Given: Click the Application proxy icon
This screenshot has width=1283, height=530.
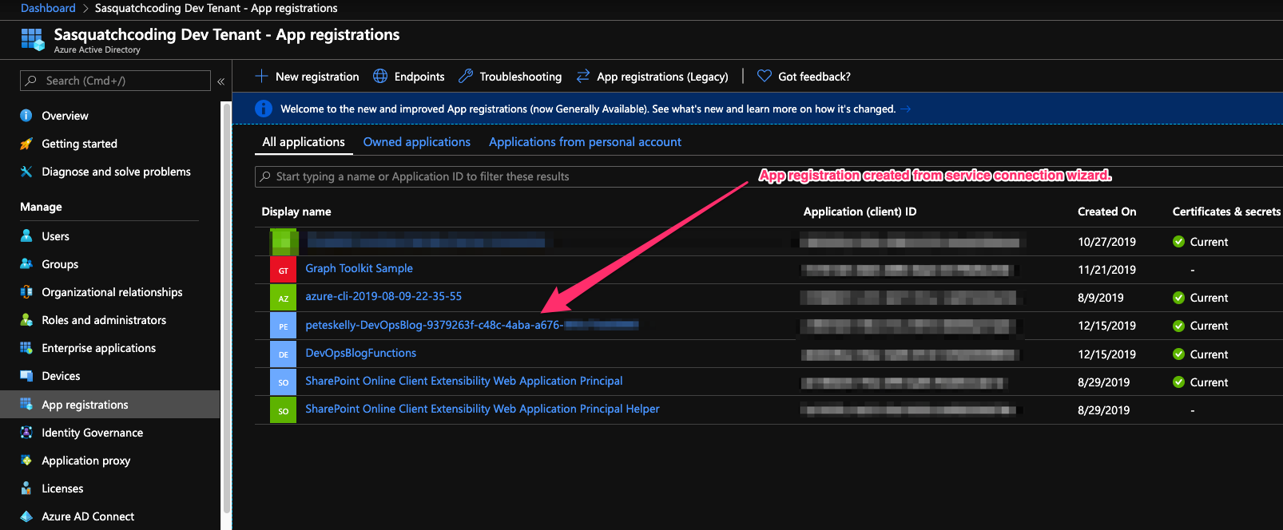Looking at the screenshot, I should pyautogui.click(x=26, y=461).
